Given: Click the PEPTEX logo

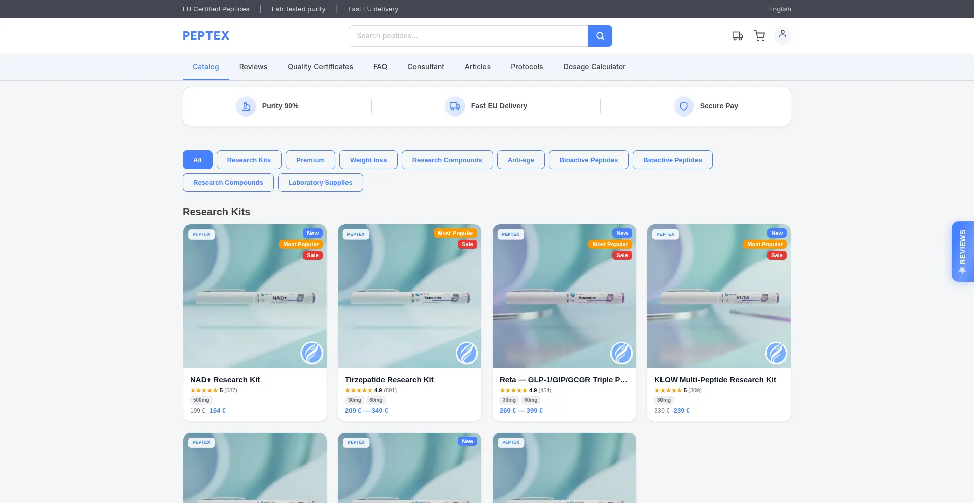Looking at the screenshot, I should click(x=206, y=36).
